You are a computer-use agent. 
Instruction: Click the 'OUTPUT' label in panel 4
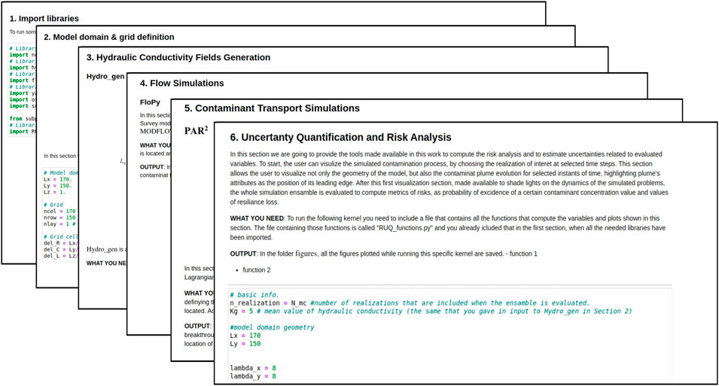pos(152,167)
